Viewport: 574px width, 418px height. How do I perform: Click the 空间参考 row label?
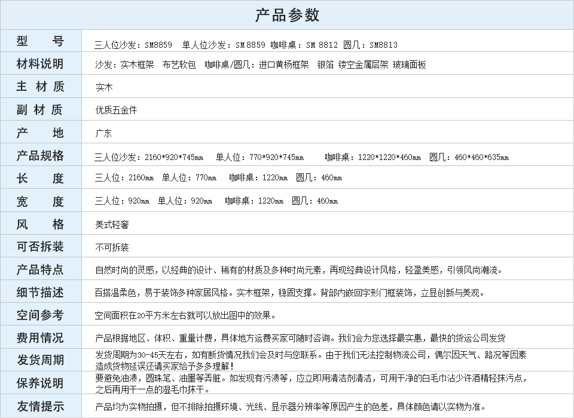[x=40, y=315]
